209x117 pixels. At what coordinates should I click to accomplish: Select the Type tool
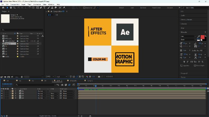(44, 8)
